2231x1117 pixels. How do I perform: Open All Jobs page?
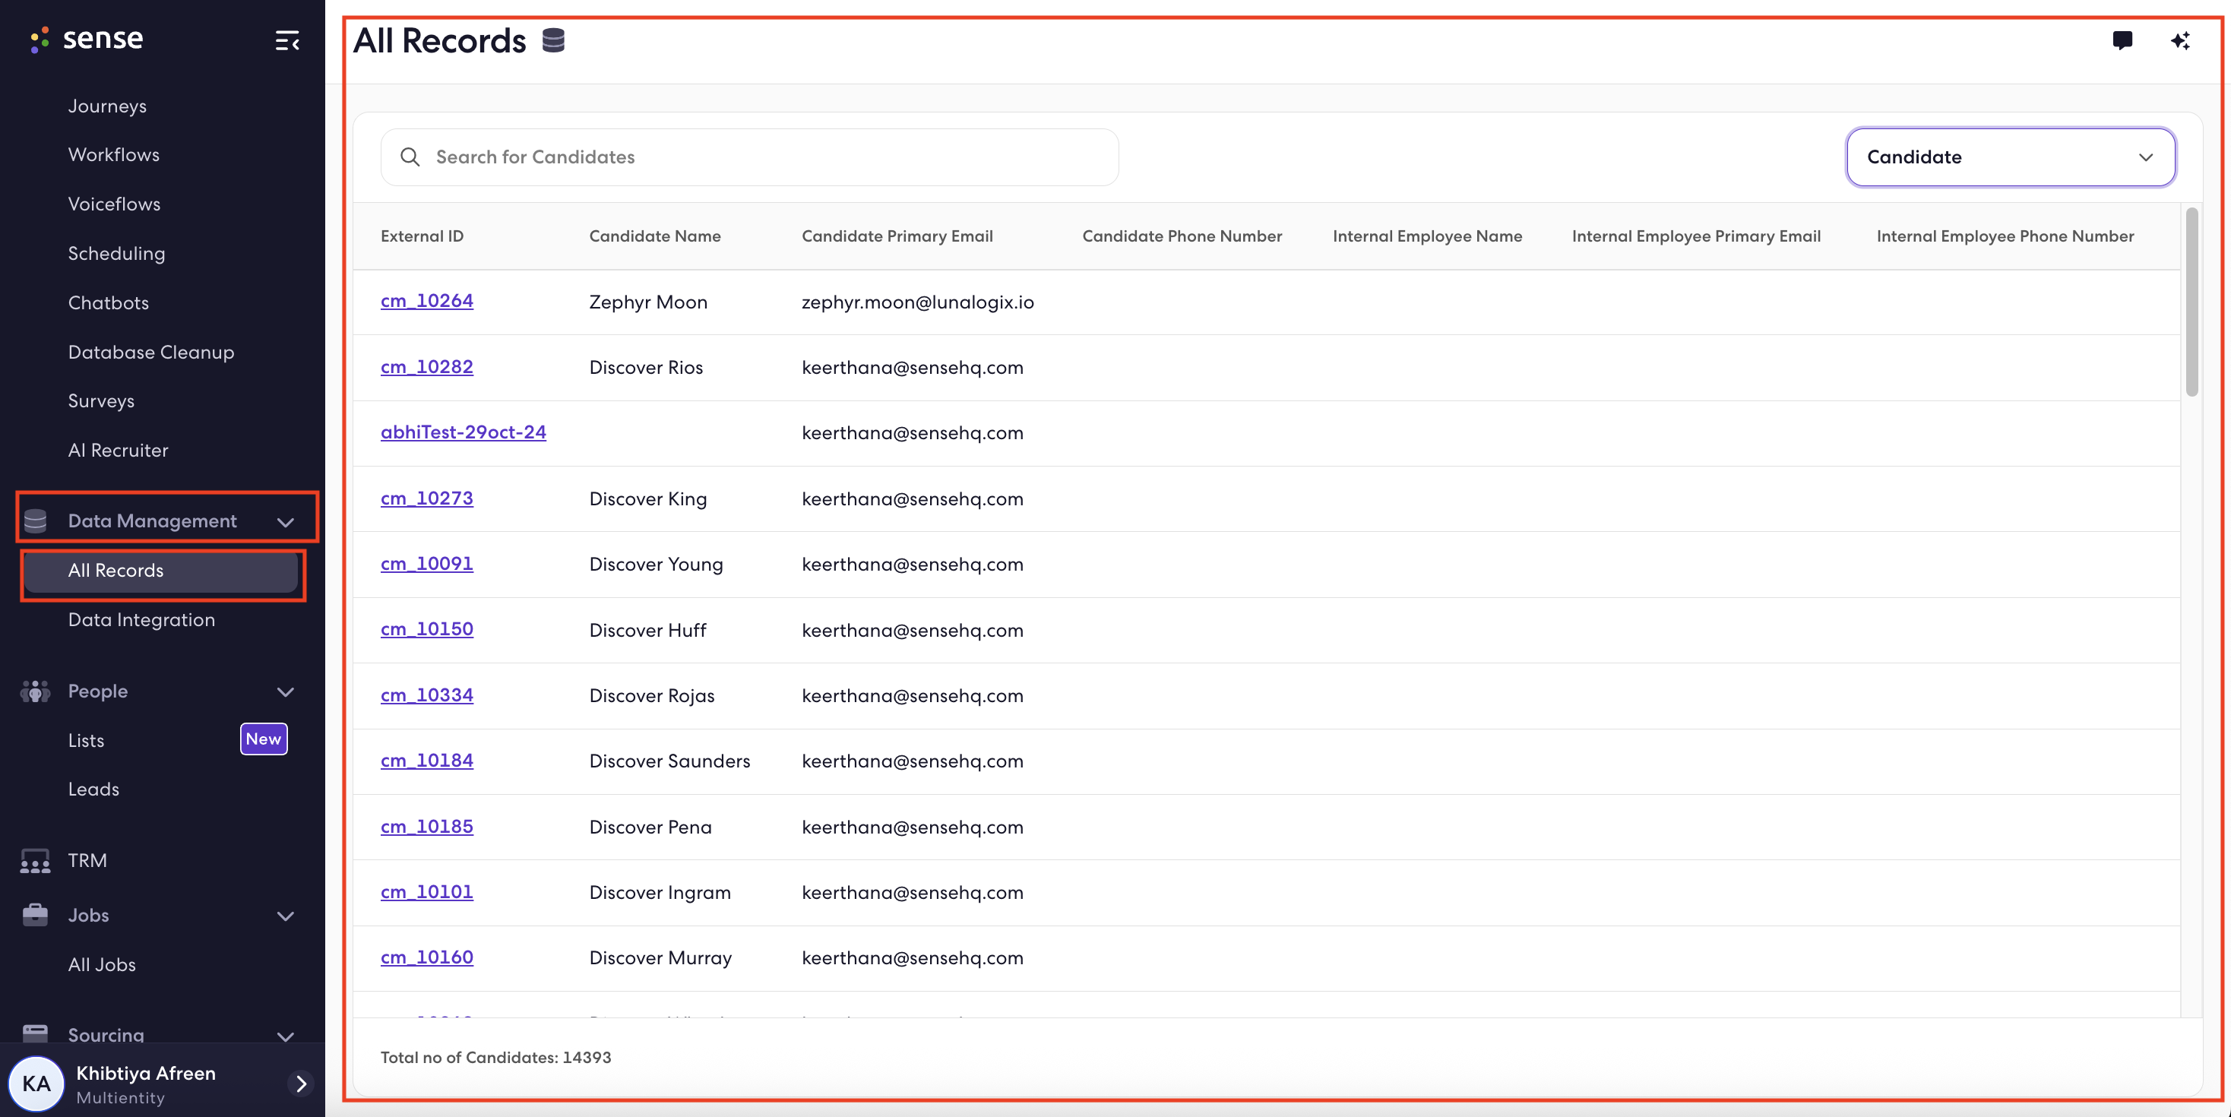pyautogui.click(x=101, y=964)
